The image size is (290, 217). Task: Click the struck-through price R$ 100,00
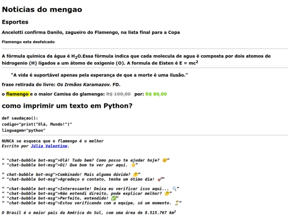tap(118, 94)
